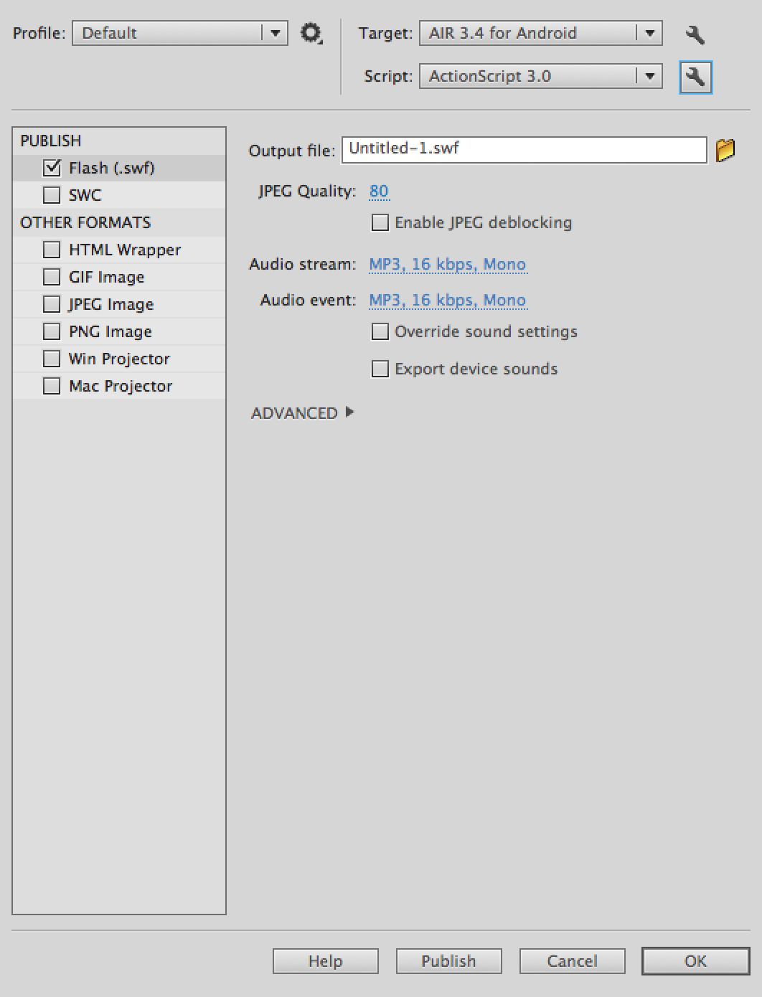Check the HTML Wrapper format
The height and width of the screenshot is (997, 762).
(x=52, y=250)
